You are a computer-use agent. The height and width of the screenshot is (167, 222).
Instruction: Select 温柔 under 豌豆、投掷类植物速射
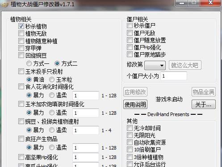point(52,130)
